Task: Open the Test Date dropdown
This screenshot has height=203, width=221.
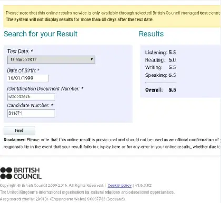Action: [x=51, y=59]
